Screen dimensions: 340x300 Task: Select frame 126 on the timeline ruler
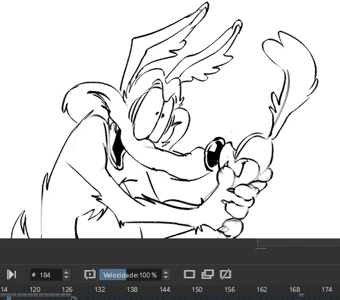[x=67, y=289]
